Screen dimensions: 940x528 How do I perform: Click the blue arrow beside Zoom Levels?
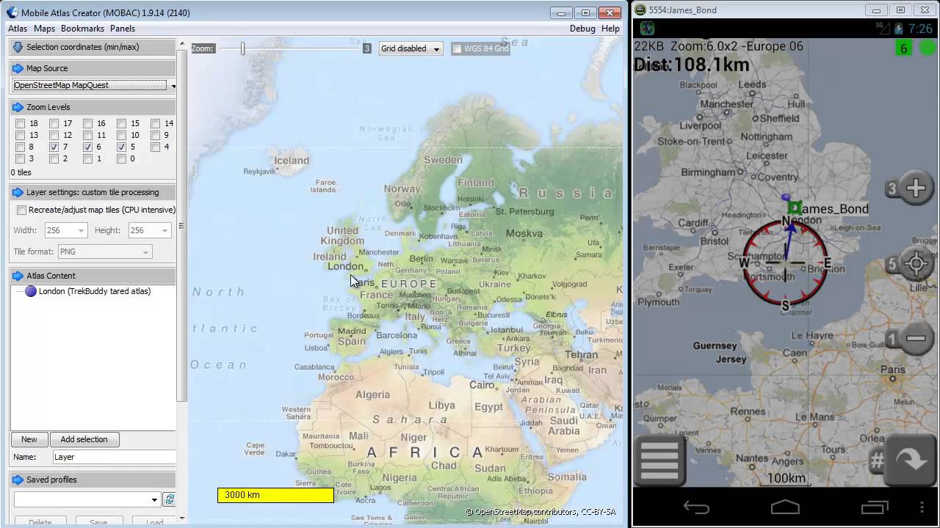18,107
